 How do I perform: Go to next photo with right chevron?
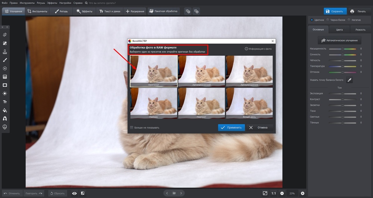point(181,193)
